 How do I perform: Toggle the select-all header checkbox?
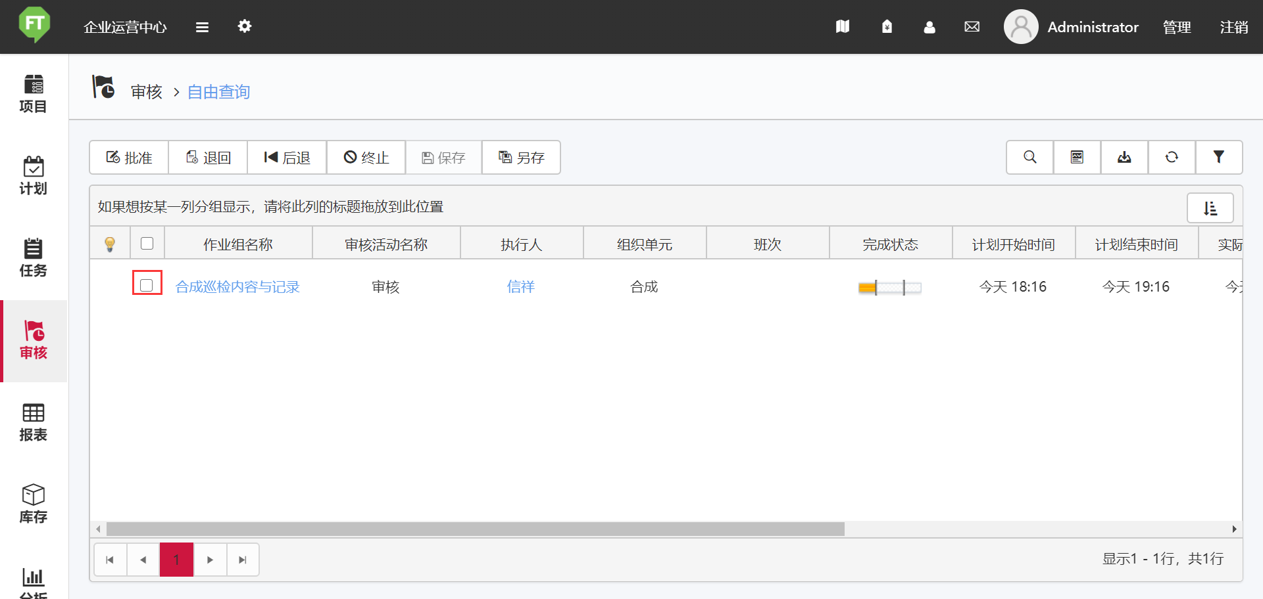pos(147,244)
